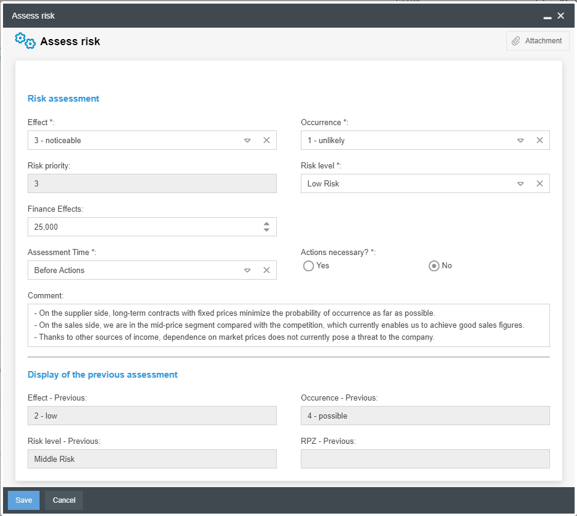Image resolution: width=577 pixels, height=516 pixels.
Task: Click the gears icon beside the Assess risk heading
Action: 25,41
